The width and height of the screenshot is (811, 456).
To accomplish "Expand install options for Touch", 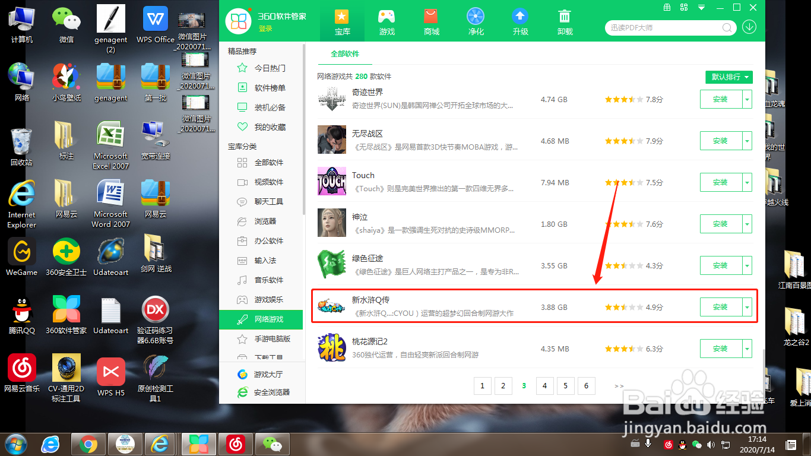I will 747,182.
